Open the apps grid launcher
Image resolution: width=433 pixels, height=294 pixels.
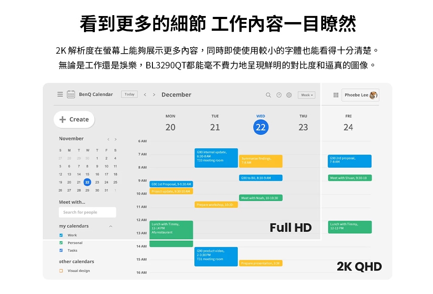(336, 95)
